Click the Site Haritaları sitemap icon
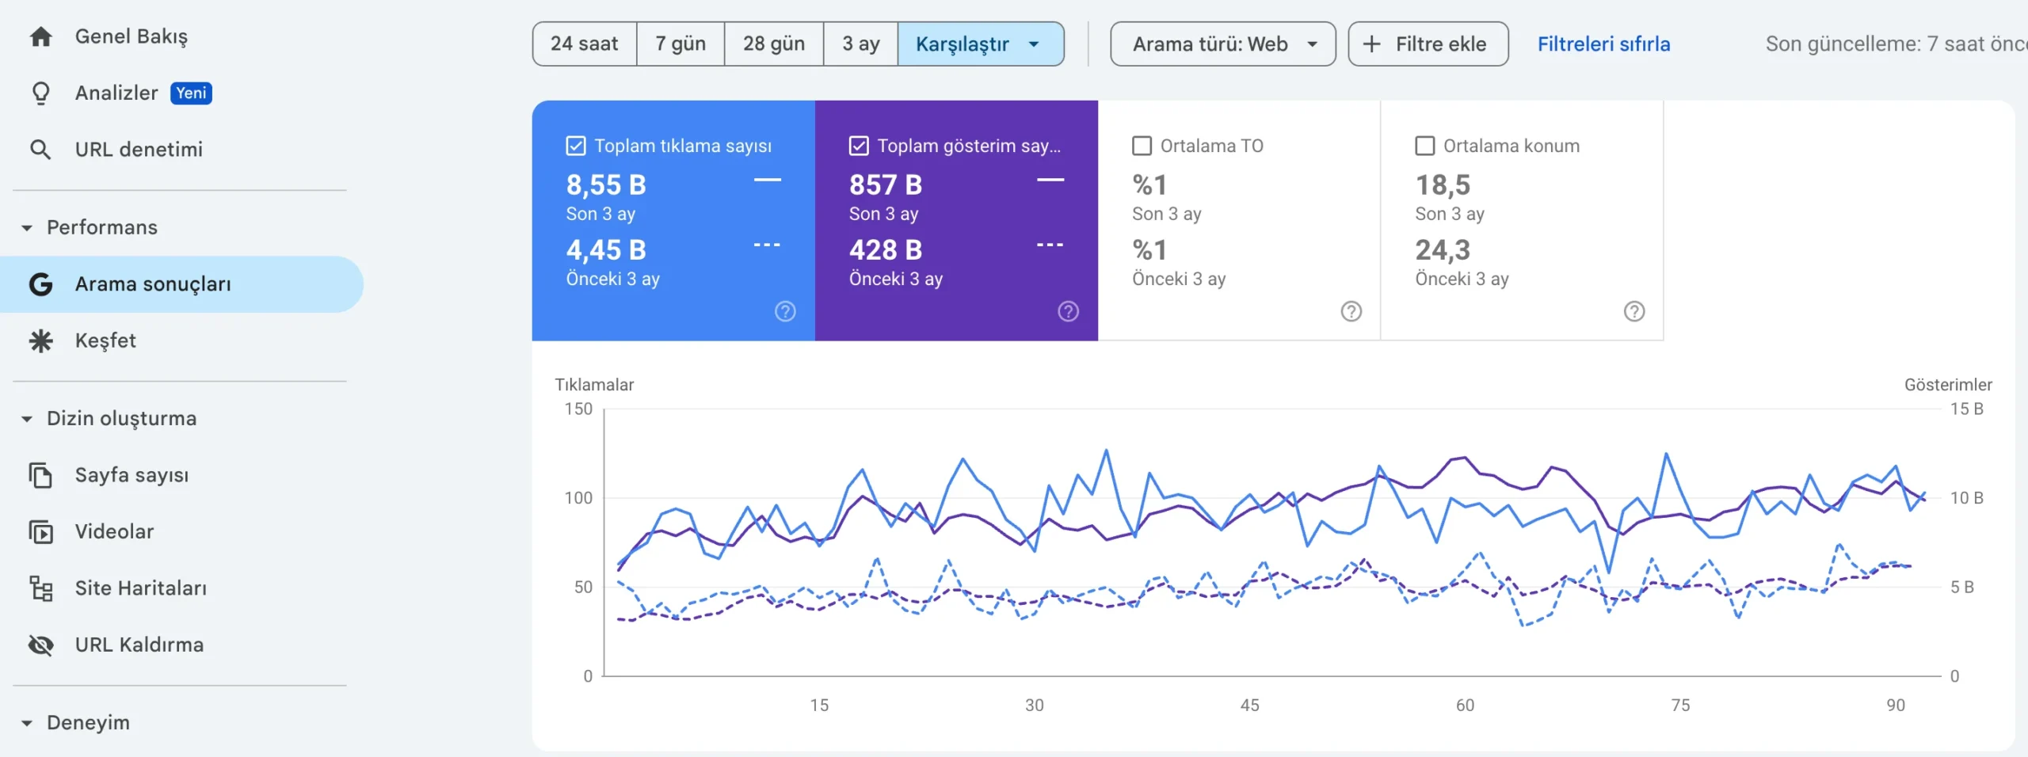 point(40,588)
